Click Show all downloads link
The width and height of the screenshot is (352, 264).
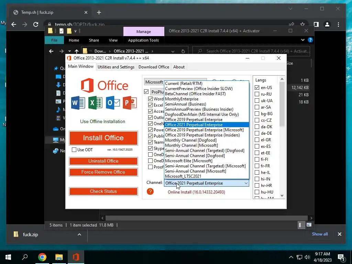coord(320,234)
